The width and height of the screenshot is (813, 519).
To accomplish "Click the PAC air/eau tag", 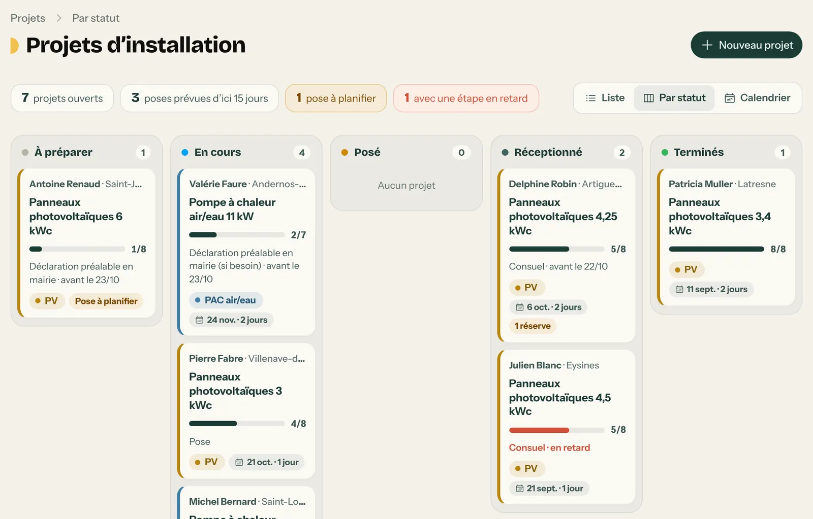I will (226, 300).
